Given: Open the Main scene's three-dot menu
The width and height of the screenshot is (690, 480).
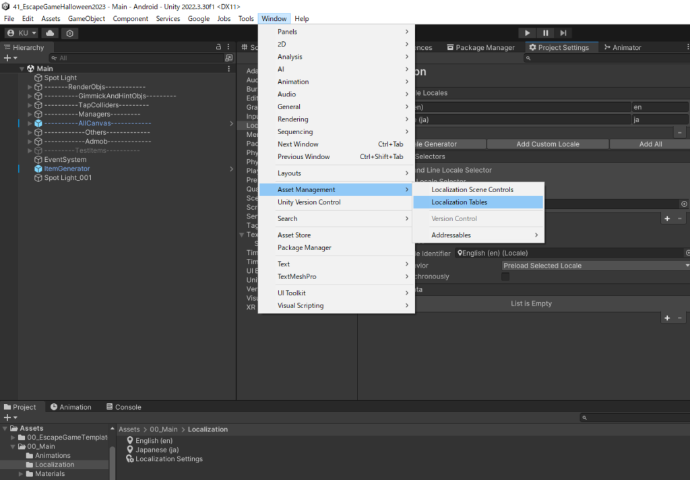Looking at the screenshot, I should click(229, 69).
